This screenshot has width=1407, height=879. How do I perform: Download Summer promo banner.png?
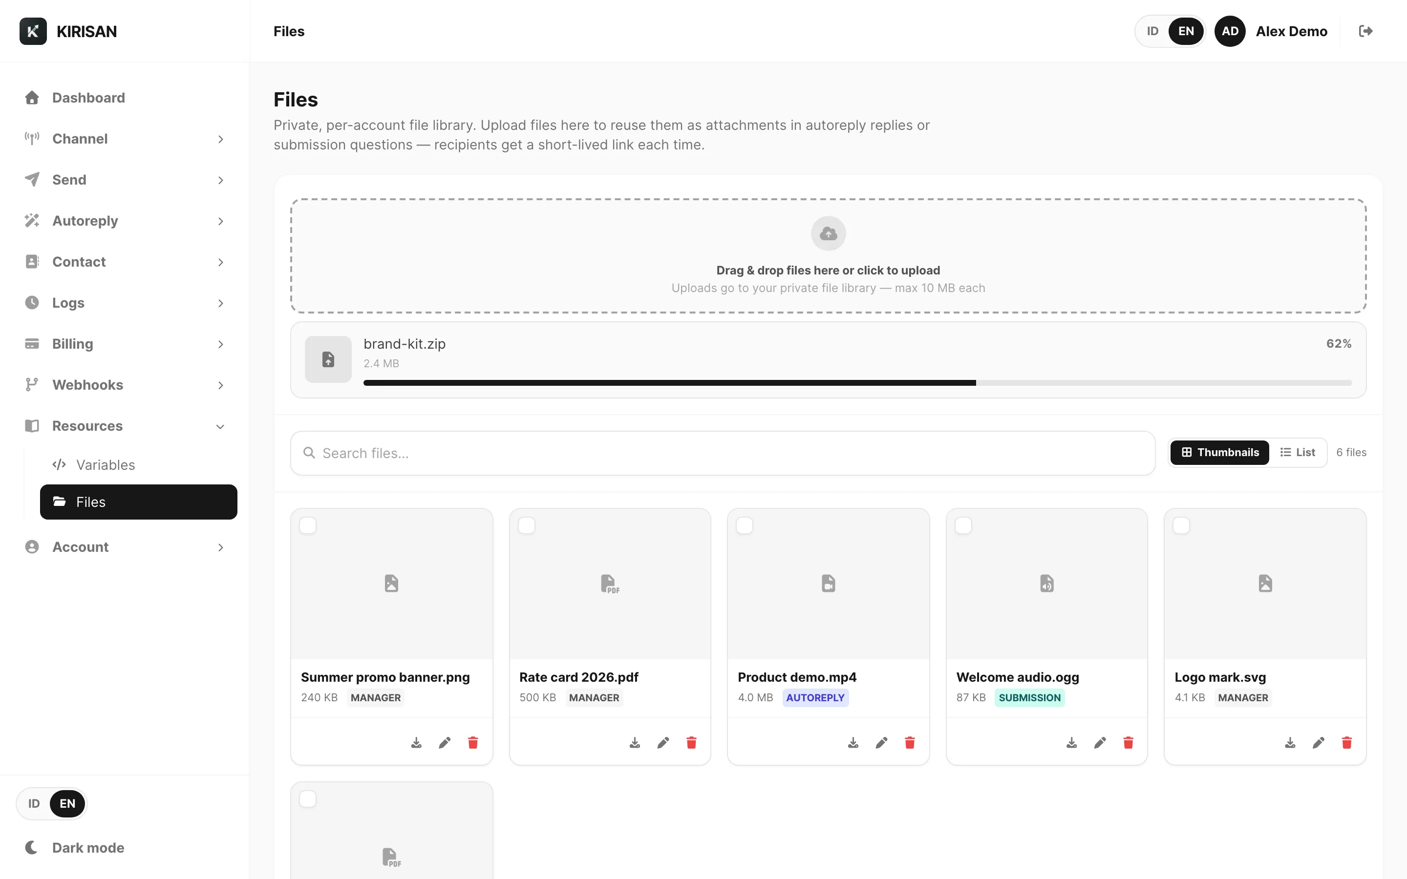[x=416, y=742]
